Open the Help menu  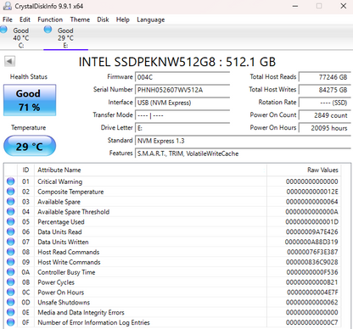[x=123, y=20]
